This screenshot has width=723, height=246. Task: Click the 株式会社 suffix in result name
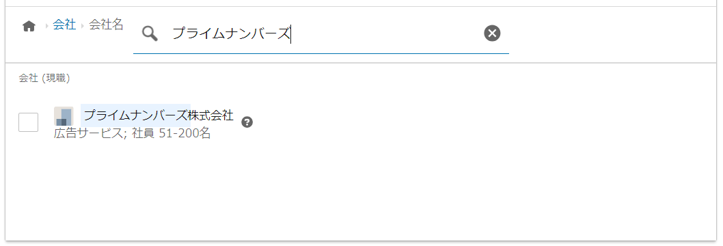(212, 115)
